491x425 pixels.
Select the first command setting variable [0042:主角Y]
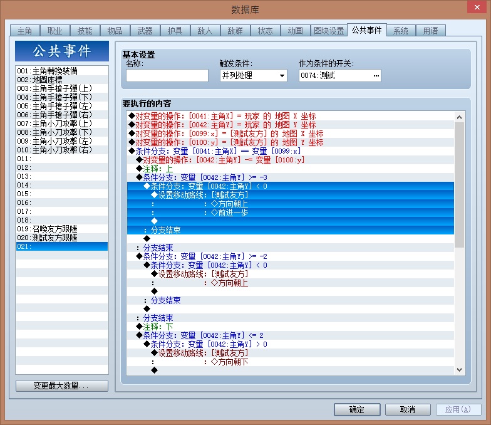click(x=291, y=125)
